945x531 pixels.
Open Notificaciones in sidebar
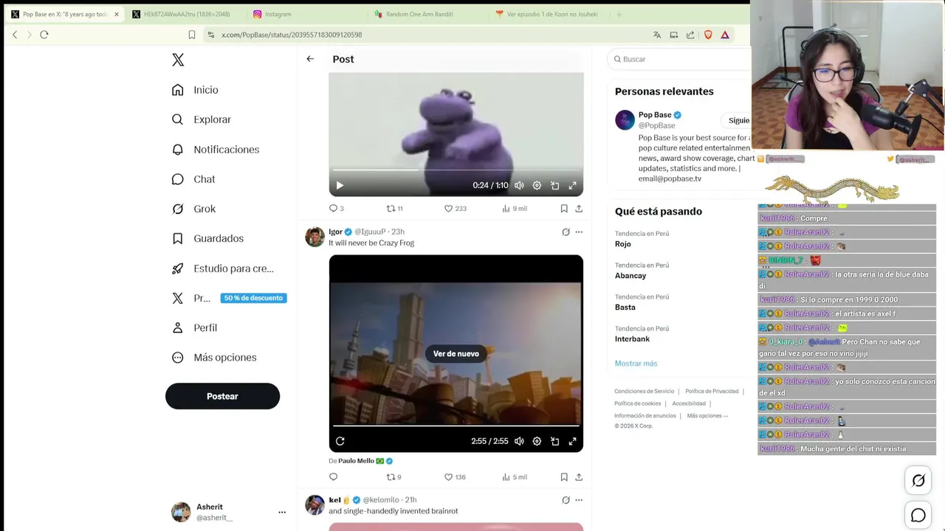(215, 150)
